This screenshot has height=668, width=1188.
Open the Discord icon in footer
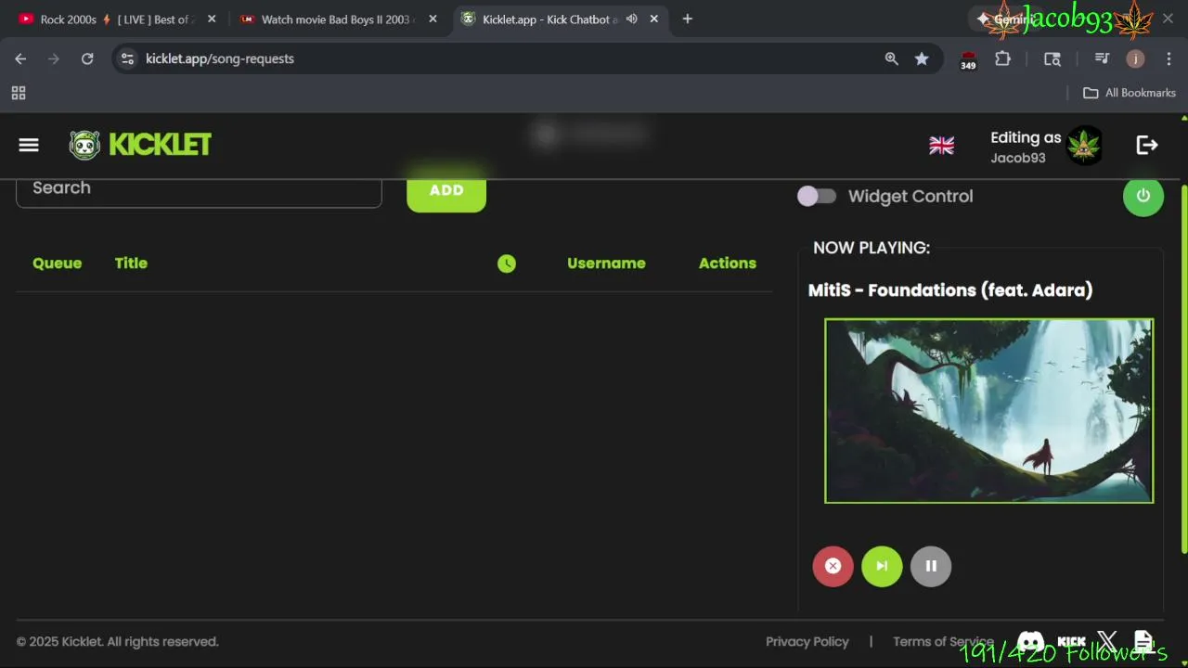point(1030,642)
